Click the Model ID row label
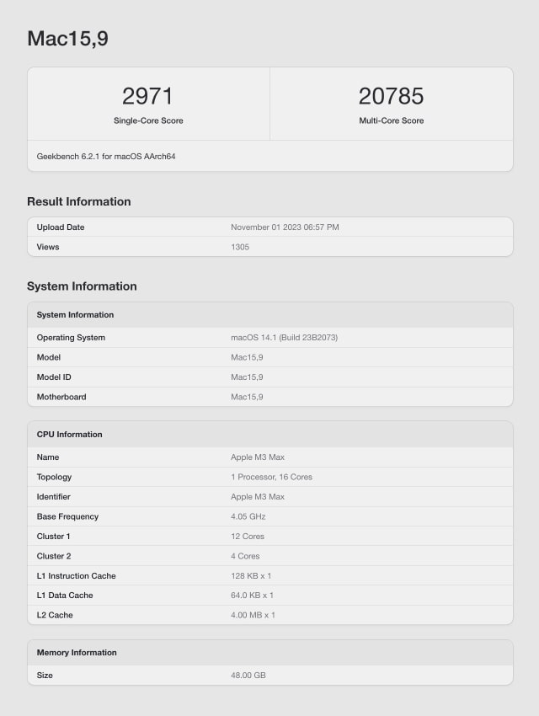 (x=54, y=377)
